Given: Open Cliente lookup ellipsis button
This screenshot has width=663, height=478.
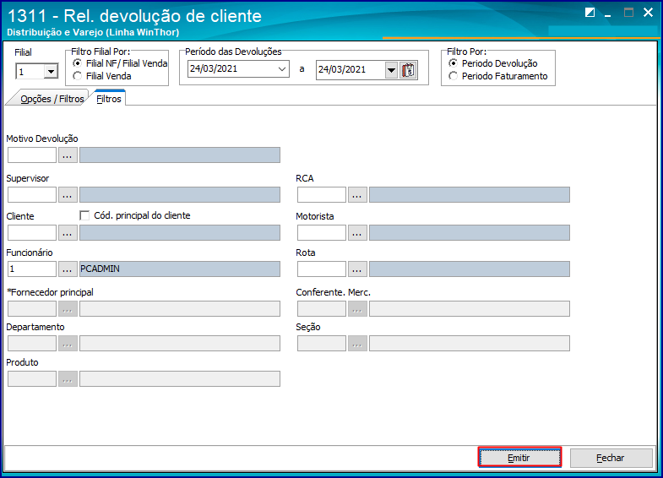Looking at the screenshot, I should 68,233.
